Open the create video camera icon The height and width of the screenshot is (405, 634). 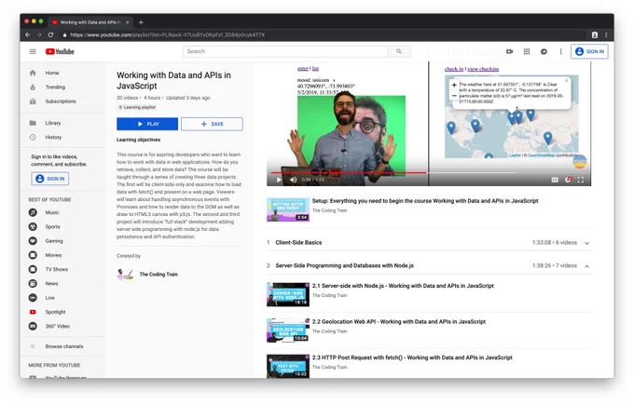[509, 52]
